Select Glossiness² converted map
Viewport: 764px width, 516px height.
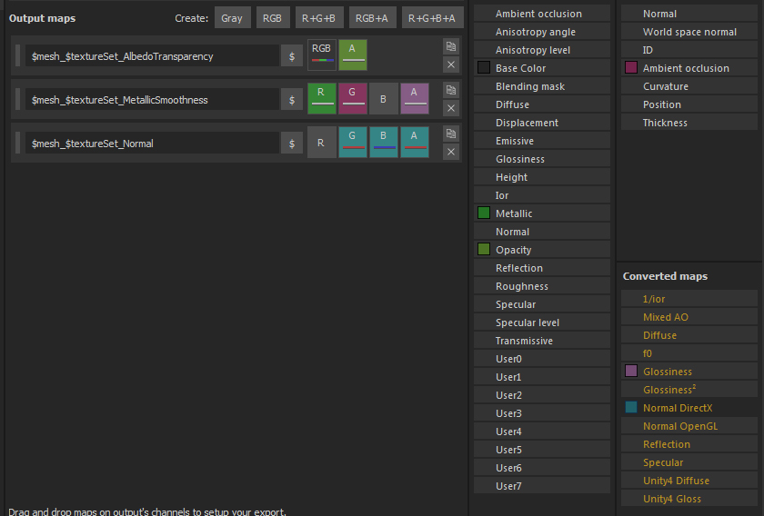point(689,390)
